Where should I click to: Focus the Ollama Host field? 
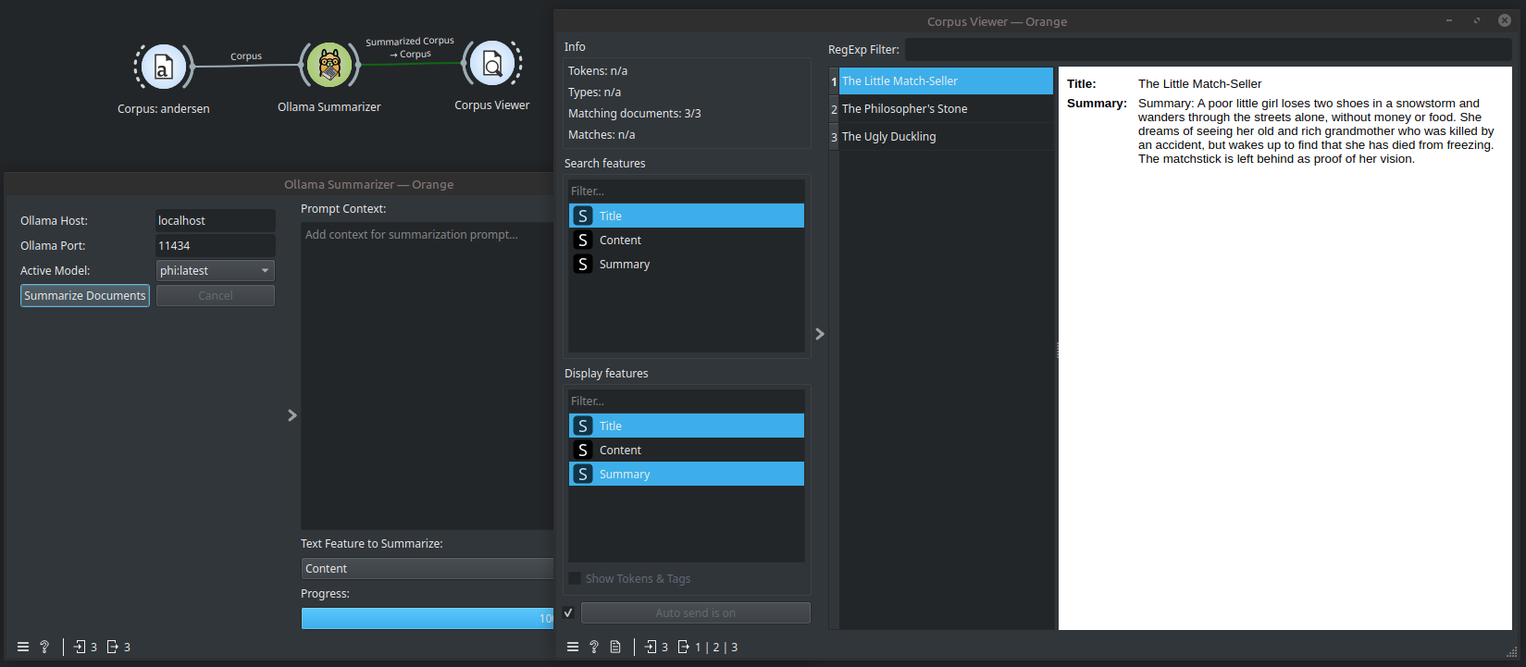[x=216, y=220]
